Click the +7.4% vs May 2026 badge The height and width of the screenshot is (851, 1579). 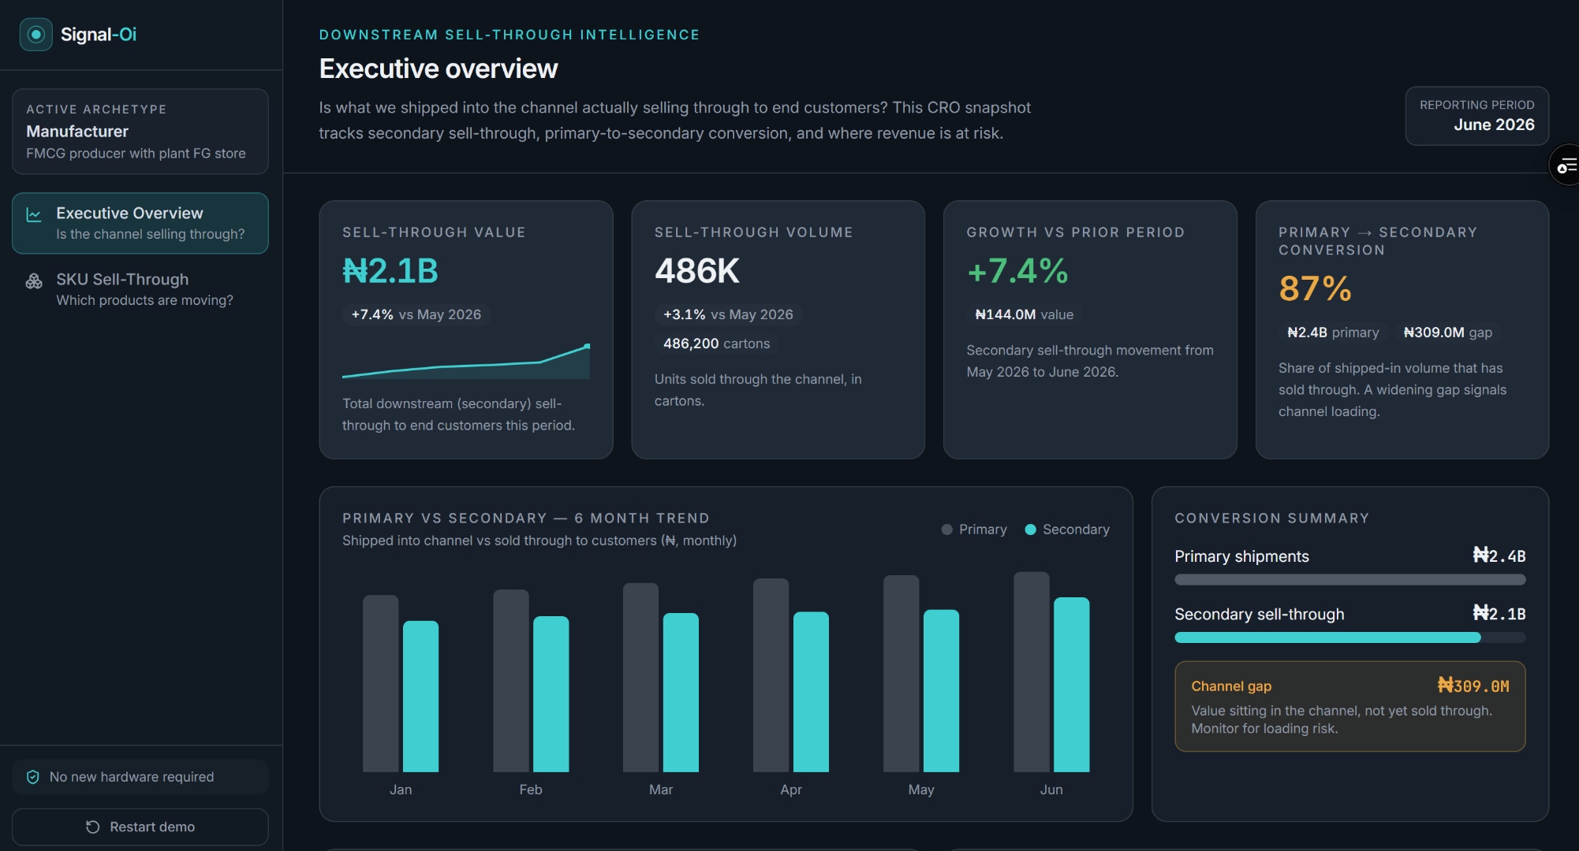point(416,314)
